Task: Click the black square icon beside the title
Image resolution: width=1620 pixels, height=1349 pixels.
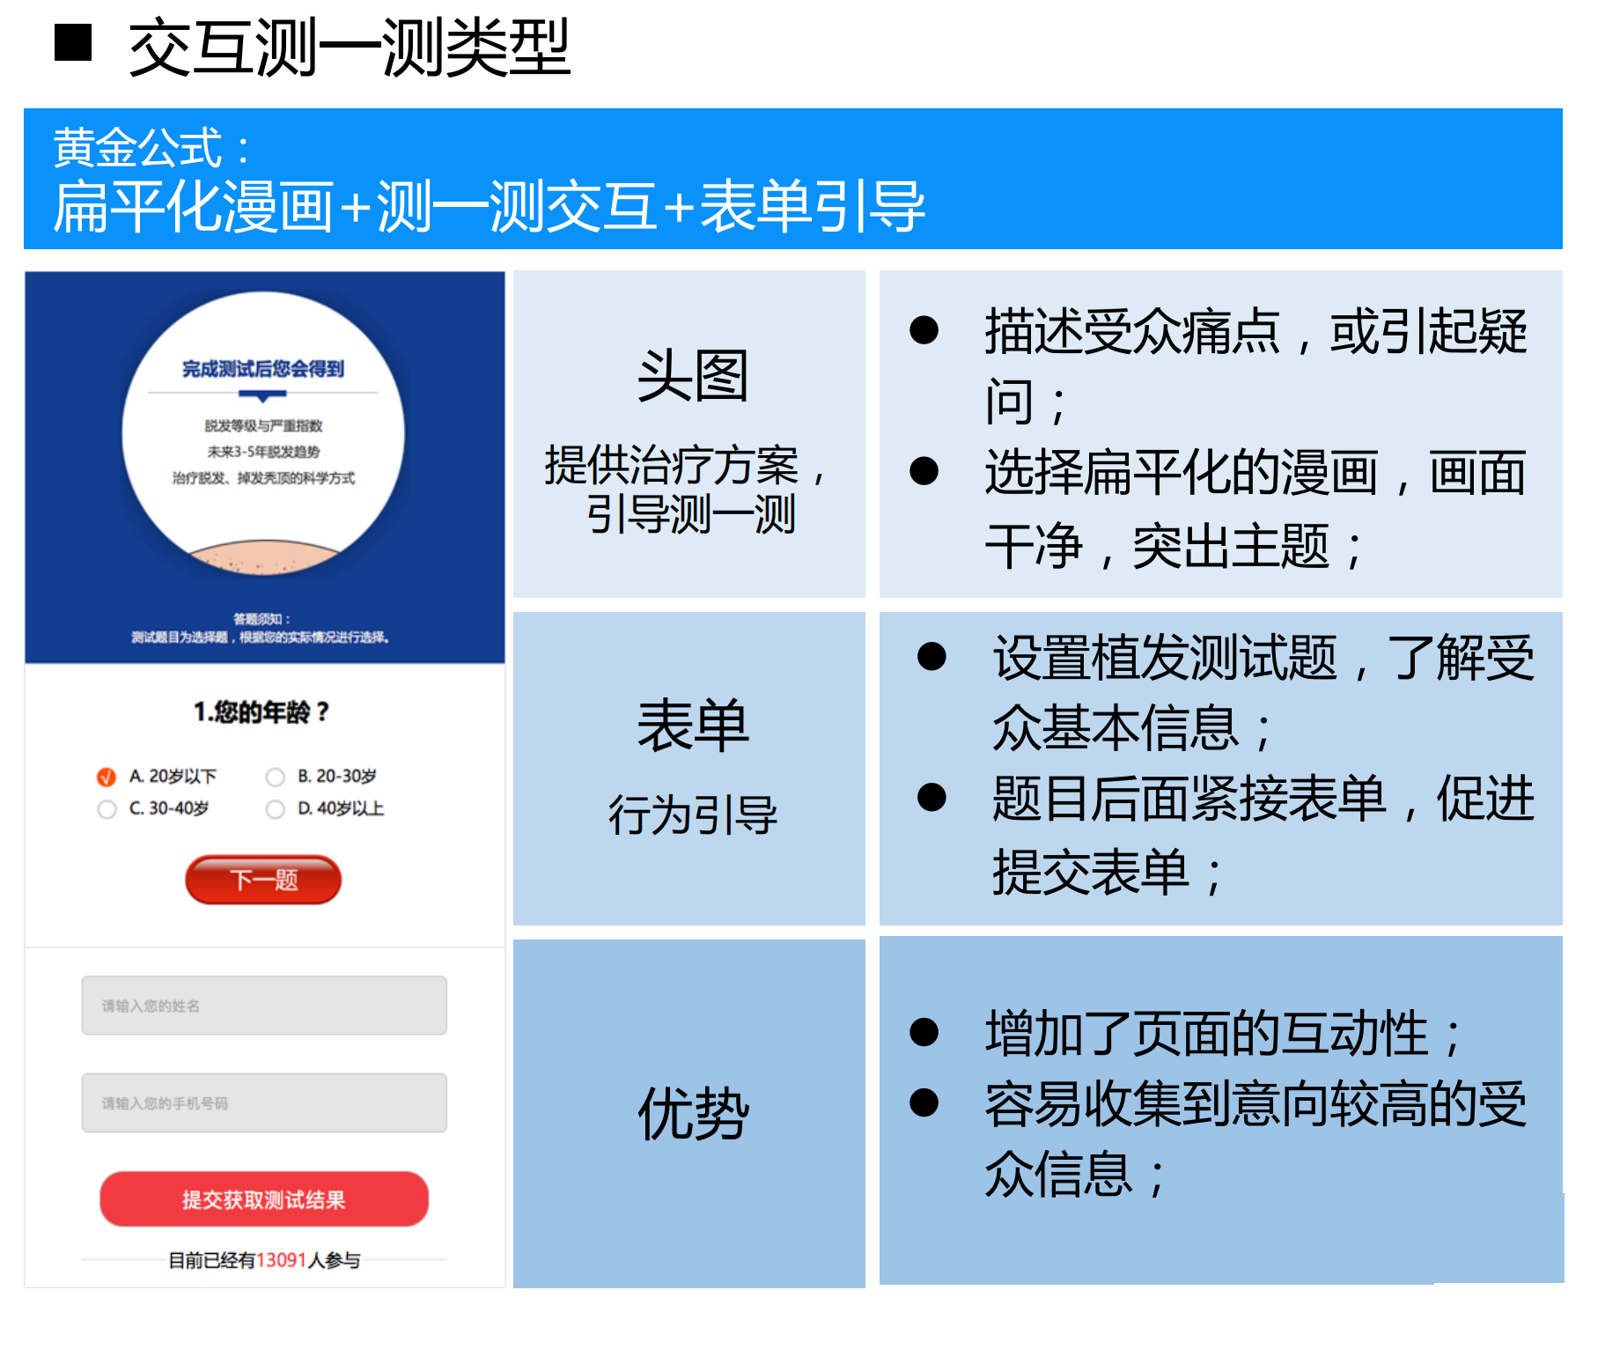Action: click(76, 40)
